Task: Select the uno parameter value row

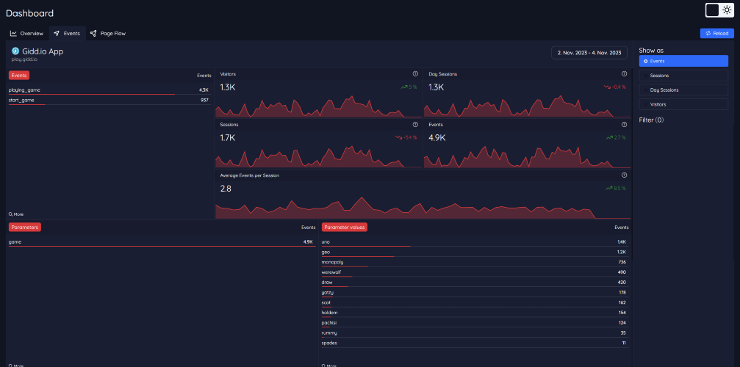Action: click(x=475, y=242)
